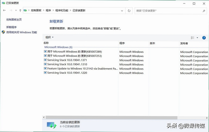Click icon of Servicing Stack 10.0.19041.1220

pyautogui.click(x=45, y=73)
